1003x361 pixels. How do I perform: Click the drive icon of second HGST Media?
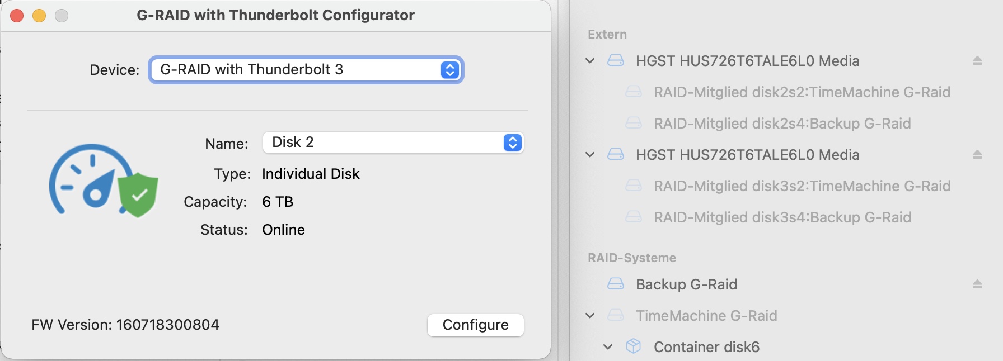(x=616, y=154)
